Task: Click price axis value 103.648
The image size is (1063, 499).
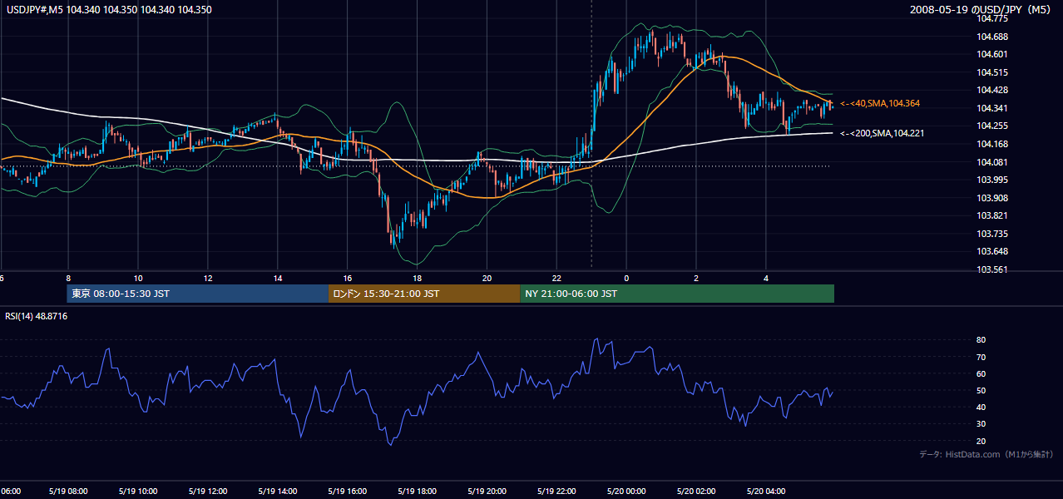Action: (993, 251)
